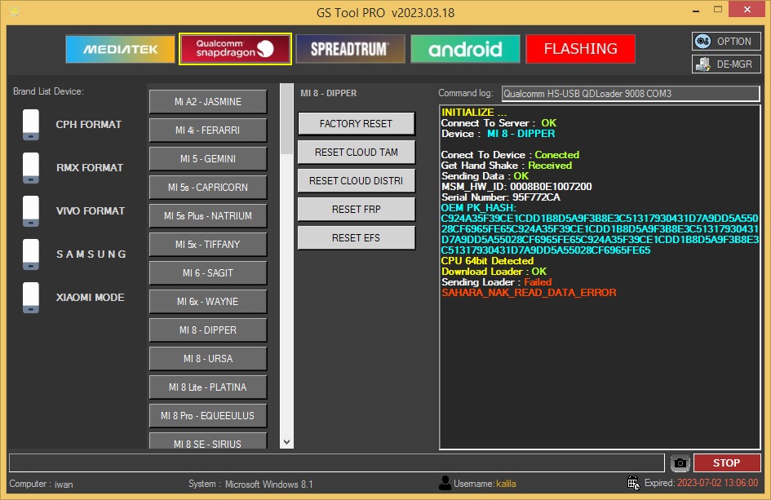Select CPH FORMAT brand label
Image resolution: width=771 pixels, height=500 pixels.
88,124
